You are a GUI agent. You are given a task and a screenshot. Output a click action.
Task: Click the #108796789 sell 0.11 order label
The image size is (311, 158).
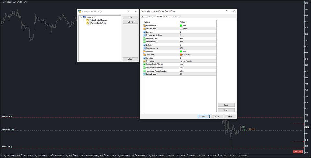[9, 130]
